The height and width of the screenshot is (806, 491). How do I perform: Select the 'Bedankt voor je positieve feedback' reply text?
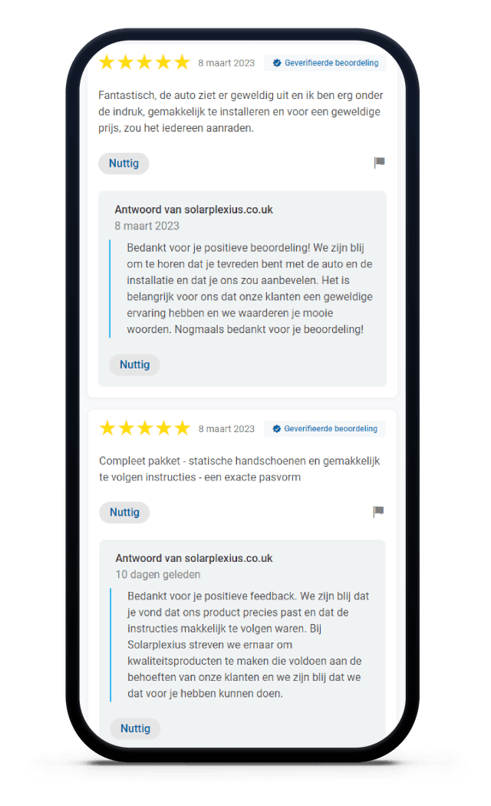(249, 645)
